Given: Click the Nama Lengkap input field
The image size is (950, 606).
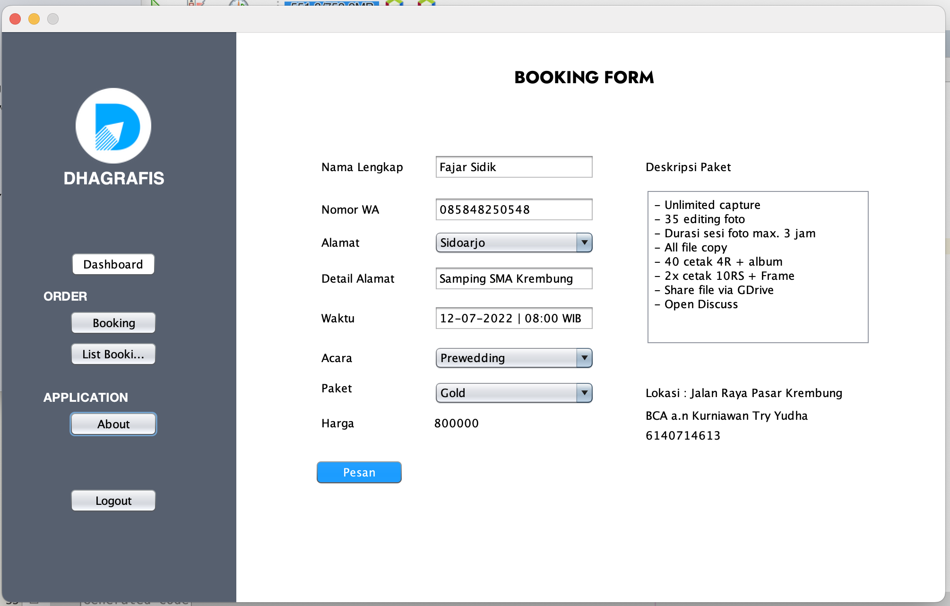Looking at the screenshot, I should [x=513, y=167].
